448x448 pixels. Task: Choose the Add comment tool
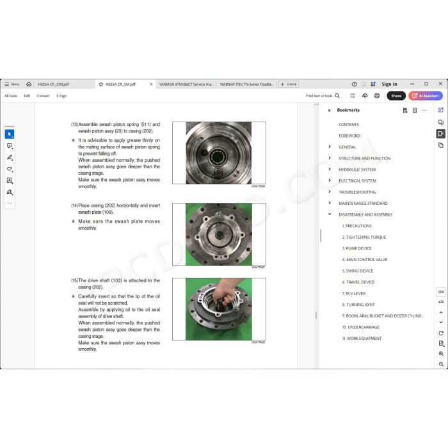click(x=10, y=146)
